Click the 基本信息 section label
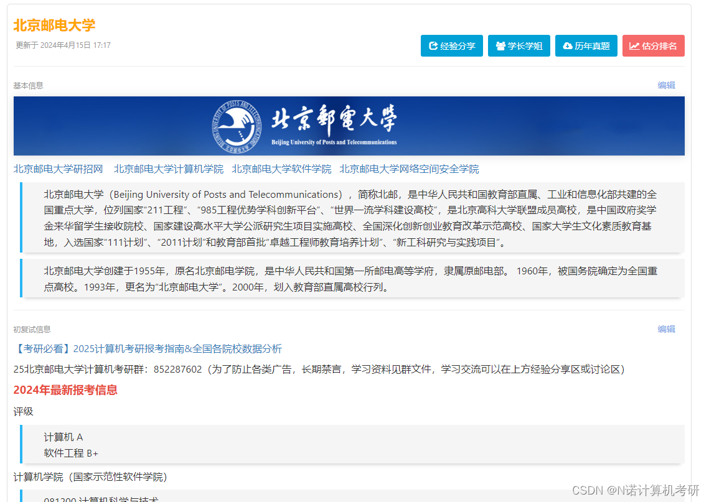The image size is (709, 502). (28, 85)
